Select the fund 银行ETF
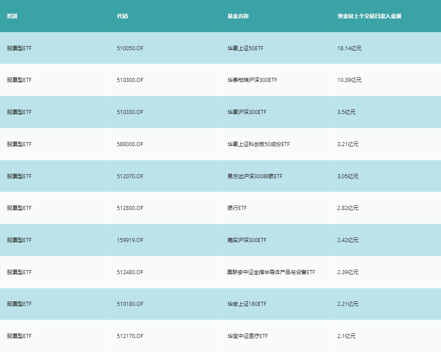Screen dimensions: 441x352 pyautogui.click(x=237, y=208)
